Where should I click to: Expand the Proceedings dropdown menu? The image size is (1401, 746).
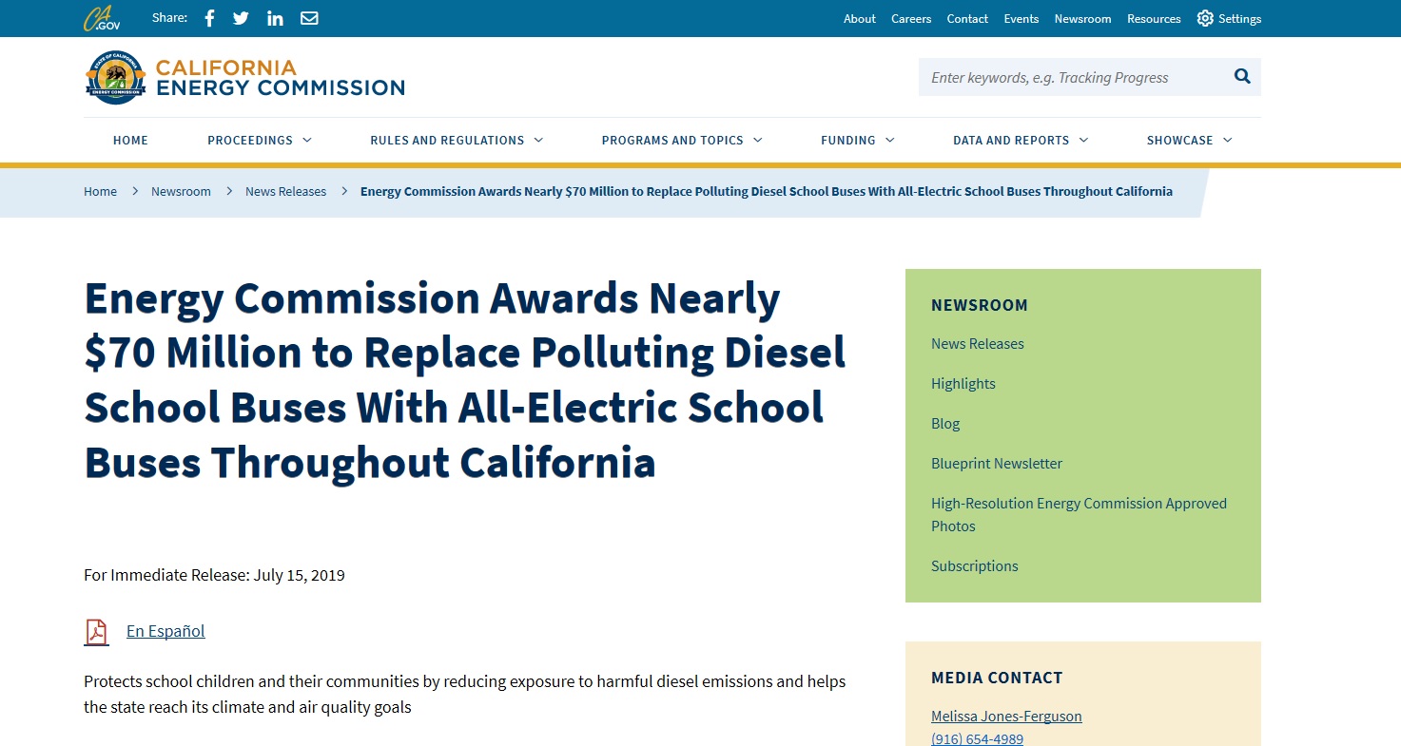[260, 140]
